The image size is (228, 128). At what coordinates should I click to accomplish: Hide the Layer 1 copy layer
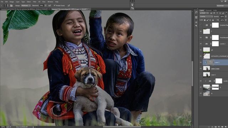point(201,69)
